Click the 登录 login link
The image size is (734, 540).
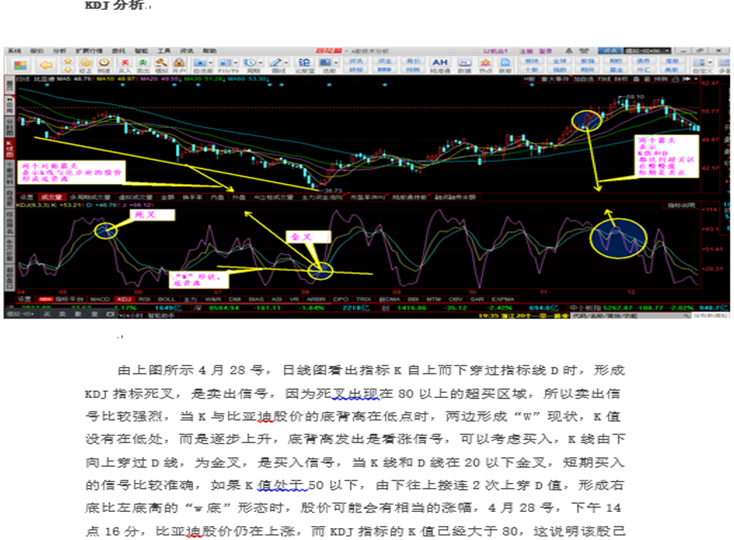(x=545, y=51)
